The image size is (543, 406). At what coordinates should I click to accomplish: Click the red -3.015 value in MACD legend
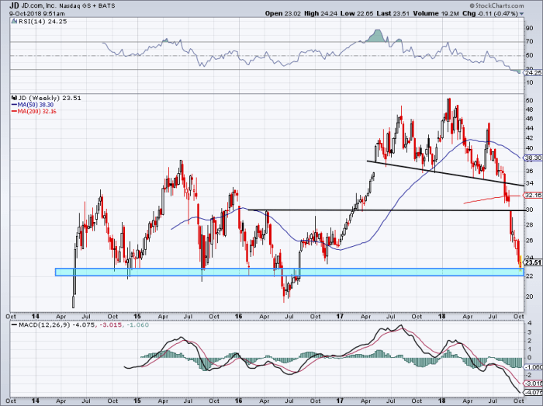pyautogui.click(x=110, y=325)
